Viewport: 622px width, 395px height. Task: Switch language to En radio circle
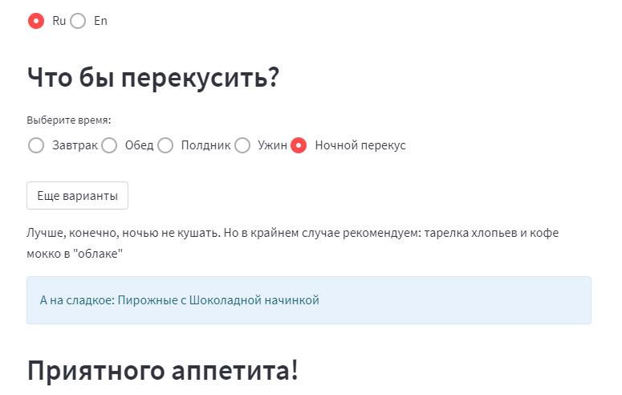click(78, 21)
